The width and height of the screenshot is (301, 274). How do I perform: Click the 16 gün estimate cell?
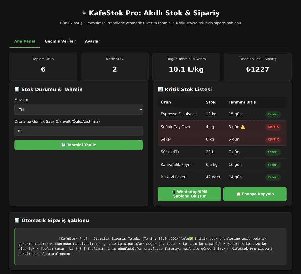point(235,164)
